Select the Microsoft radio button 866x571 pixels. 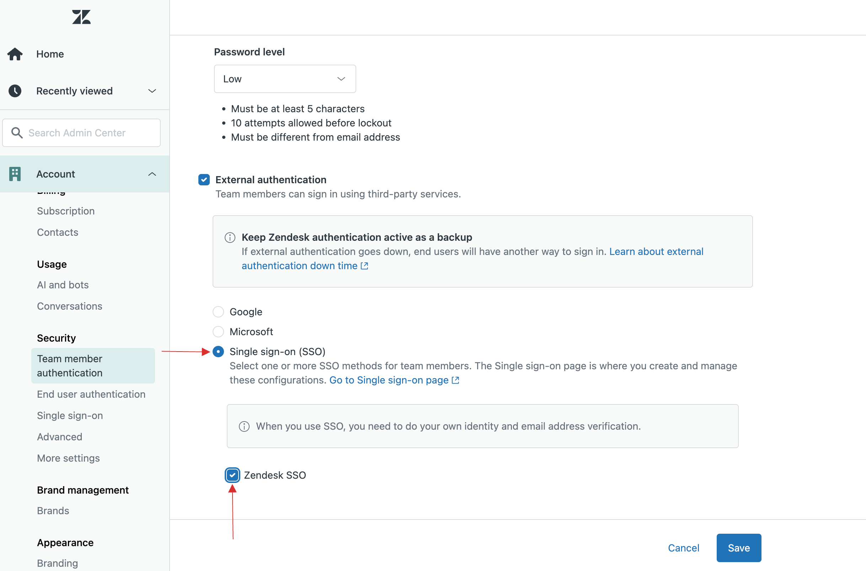218,332
